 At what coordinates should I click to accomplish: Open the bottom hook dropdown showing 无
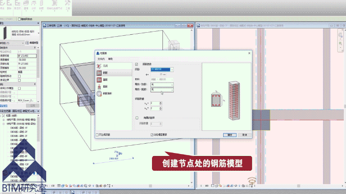tap(162, 90)
